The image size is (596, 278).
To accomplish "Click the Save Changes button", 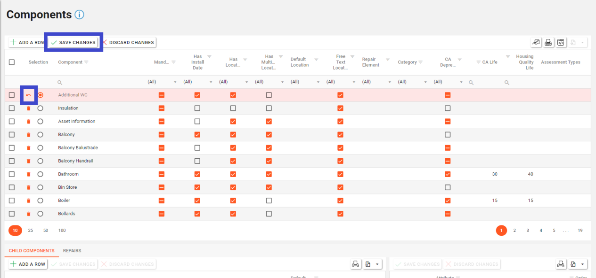I will [73, 42].
